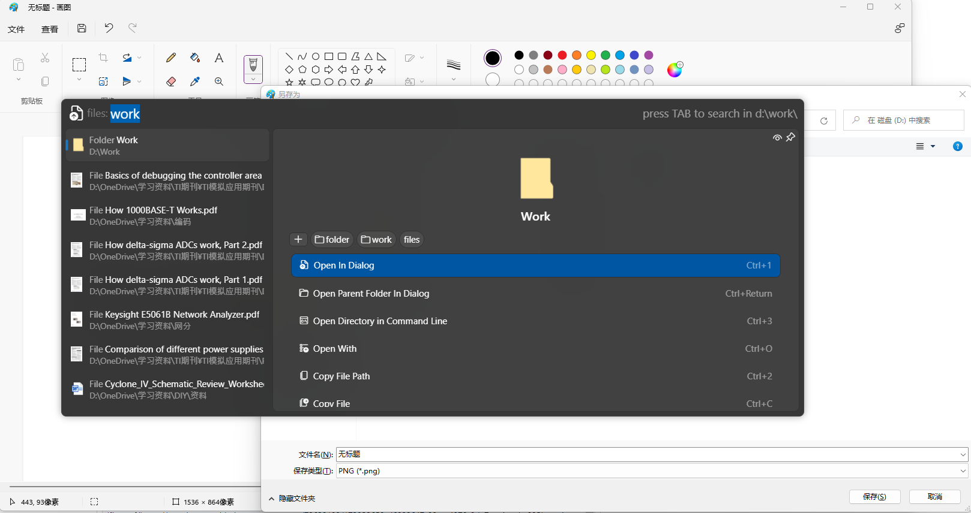Pick the yellow color swatch

click(591, 55)
